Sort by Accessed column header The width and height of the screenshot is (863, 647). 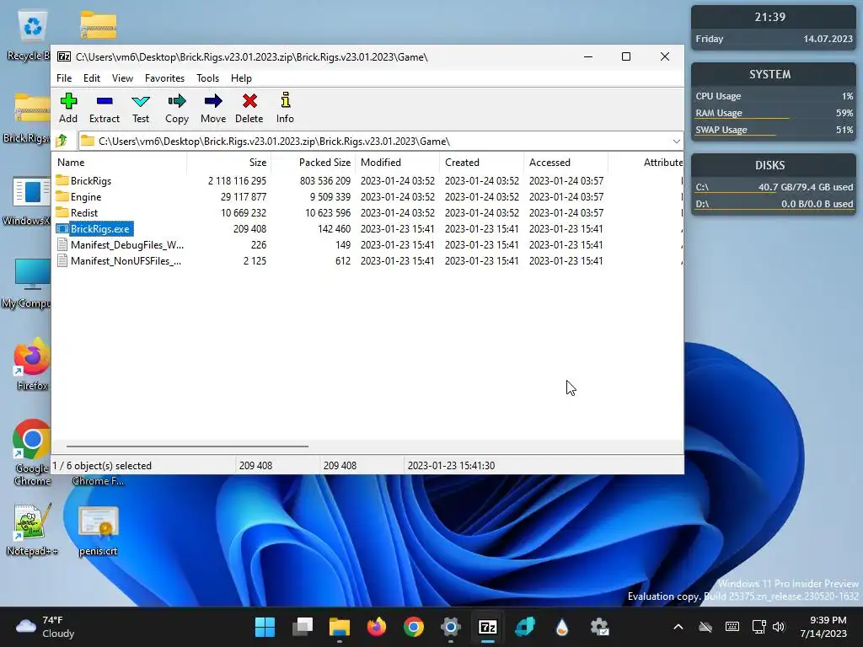[x=566, y=163]
